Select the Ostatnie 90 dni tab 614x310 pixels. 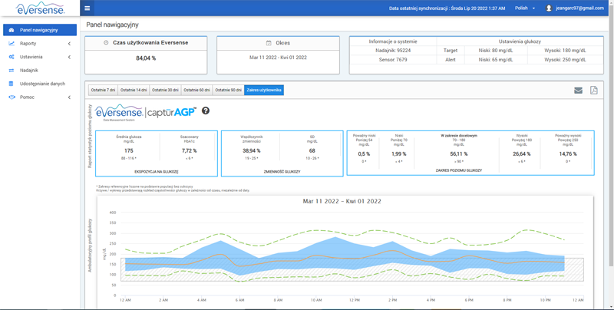tap(228, 90)
